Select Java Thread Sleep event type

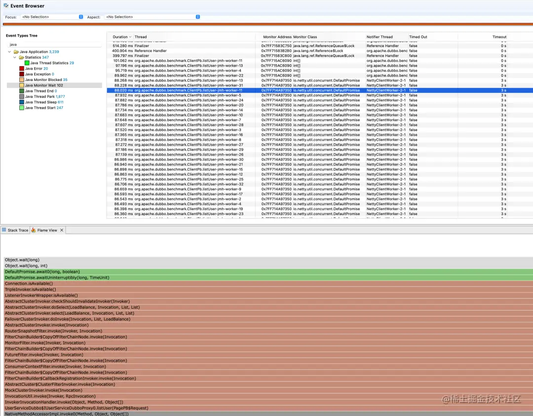click(44, 102)
